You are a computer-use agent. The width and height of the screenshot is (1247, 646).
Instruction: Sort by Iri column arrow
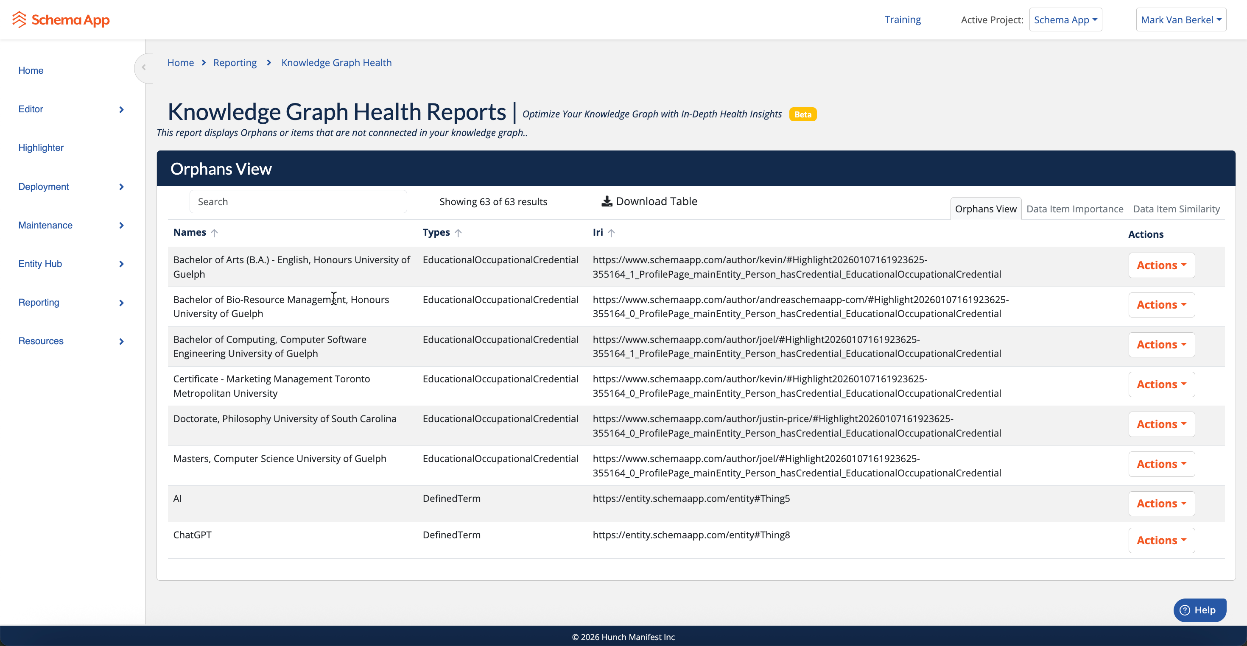pyautogui.click(x=611, y=233)
